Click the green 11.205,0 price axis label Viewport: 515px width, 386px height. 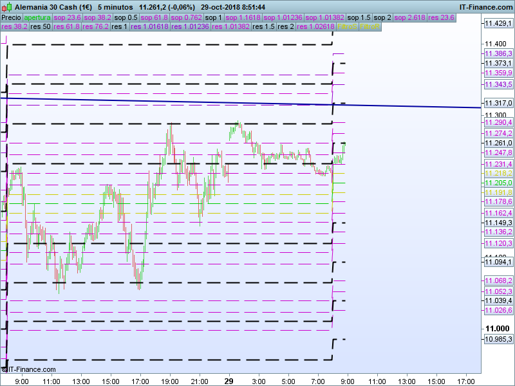pyautogui.click(x=498, y=183)
